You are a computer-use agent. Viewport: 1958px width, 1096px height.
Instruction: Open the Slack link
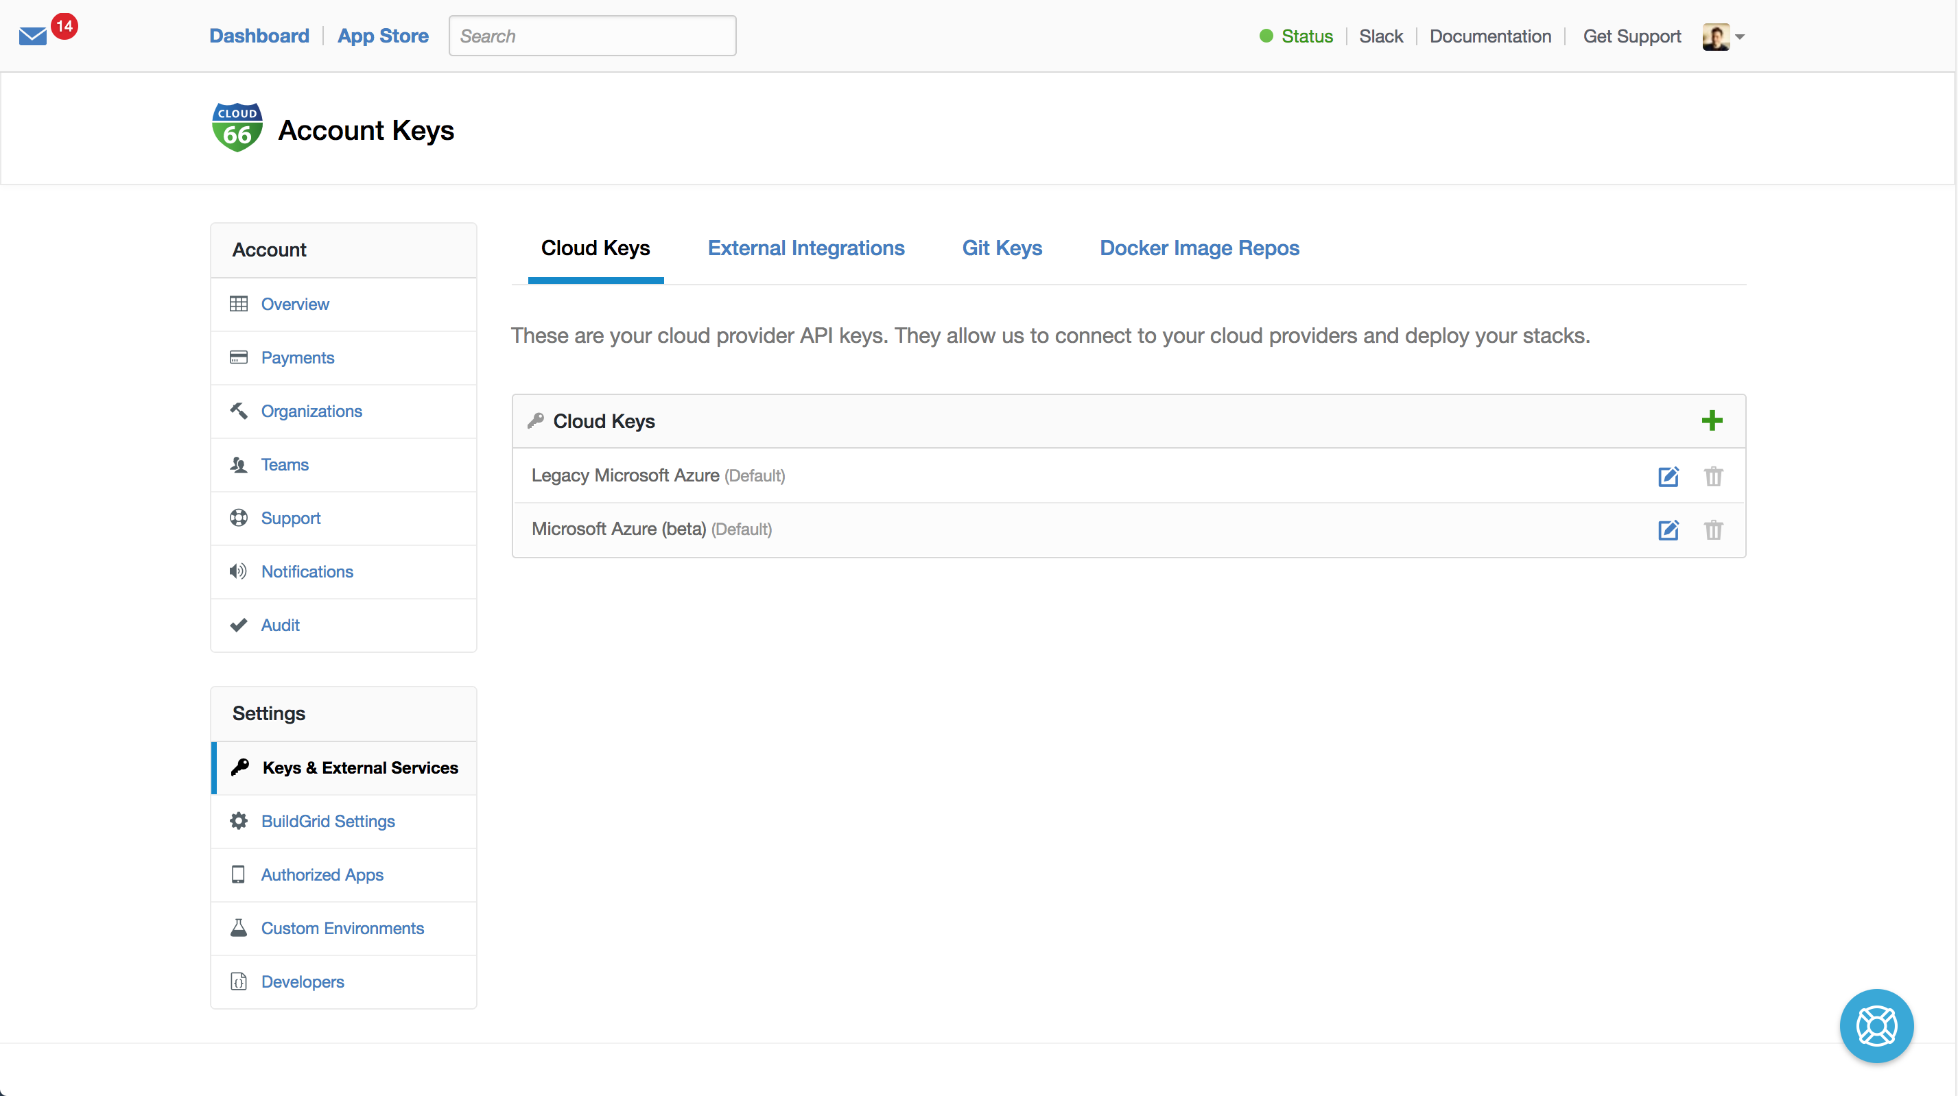click(x=1381, y=36)
